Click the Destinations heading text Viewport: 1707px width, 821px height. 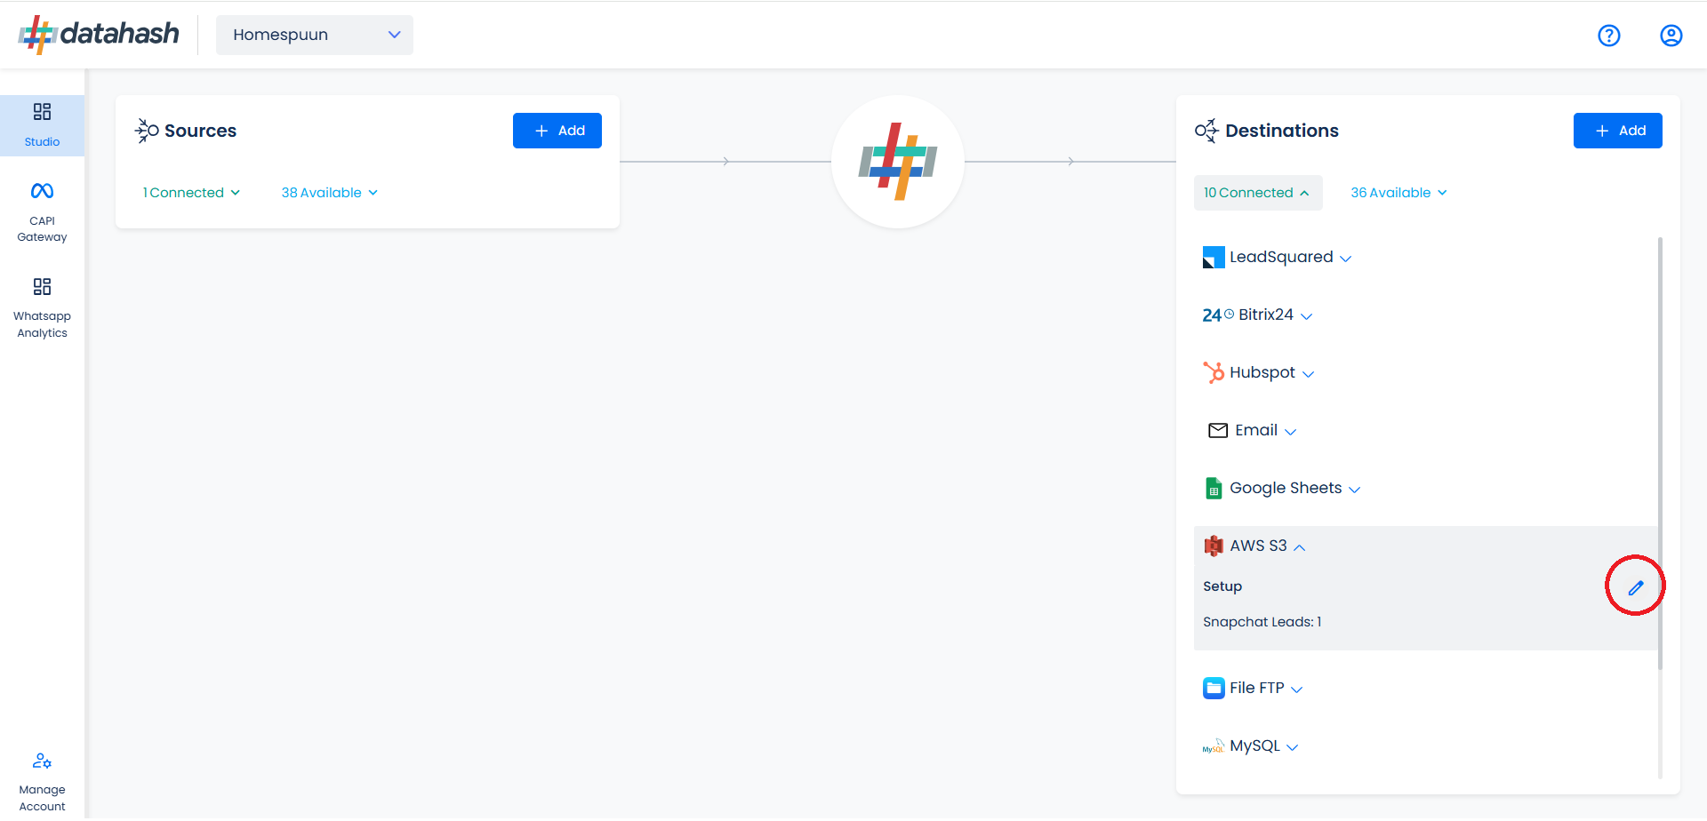tap(1282, 131)
